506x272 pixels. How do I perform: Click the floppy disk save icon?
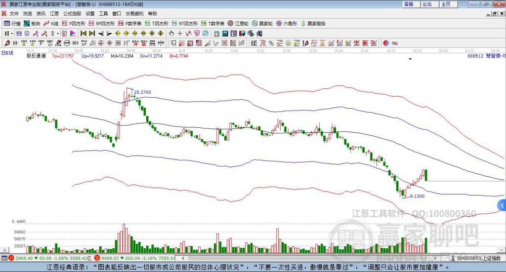[x=242, y=34]
